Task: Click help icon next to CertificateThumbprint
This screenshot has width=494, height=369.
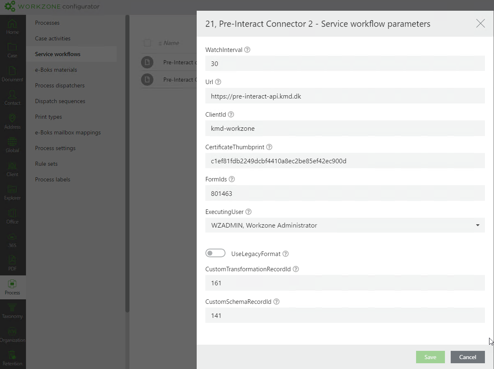Action: click(x=269, y=147)
